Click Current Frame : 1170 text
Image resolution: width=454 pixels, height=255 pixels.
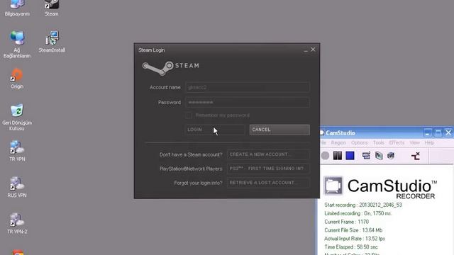347,222
